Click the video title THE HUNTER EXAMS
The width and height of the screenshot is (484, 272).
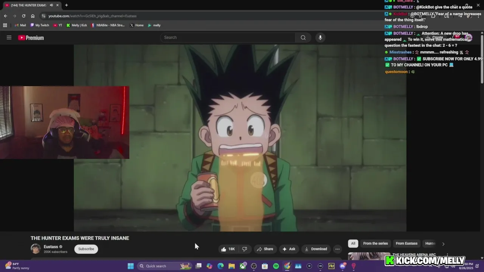click(80, 238)
